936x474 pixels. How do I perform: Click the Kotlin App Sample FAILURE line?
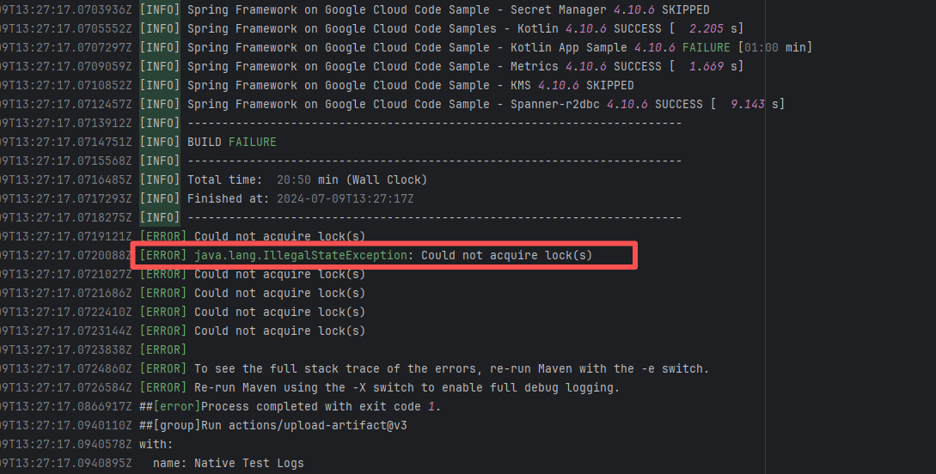click(499, 47)
